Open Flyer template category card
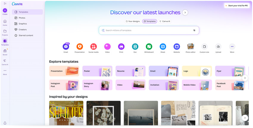The image size is (253, 128). 230,71
